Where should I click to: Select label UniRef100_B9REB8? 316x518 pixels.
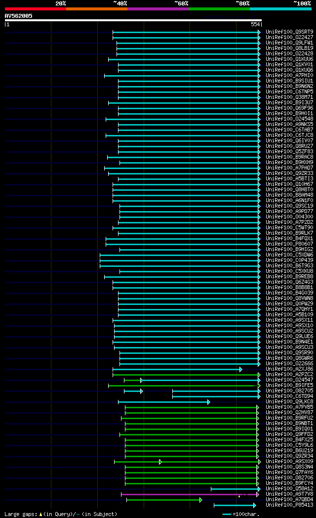tap(289, 276)
